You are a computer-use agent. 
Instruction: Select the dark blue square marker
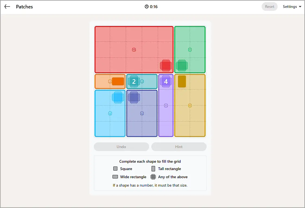pos(134,97)
